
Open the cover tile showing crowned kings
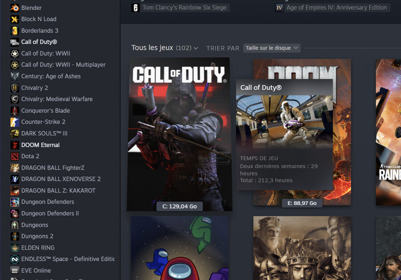click(x=302, y=248)
